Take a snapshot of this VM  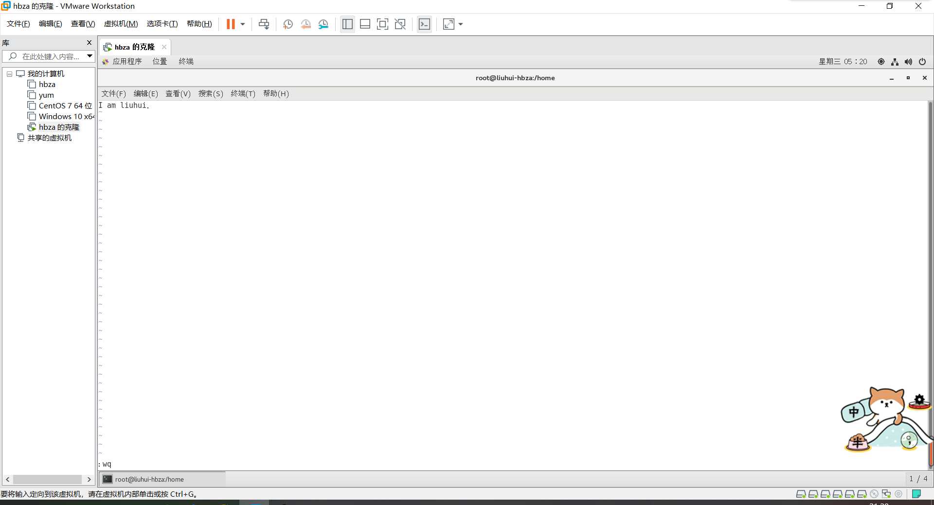click(288, 24)
